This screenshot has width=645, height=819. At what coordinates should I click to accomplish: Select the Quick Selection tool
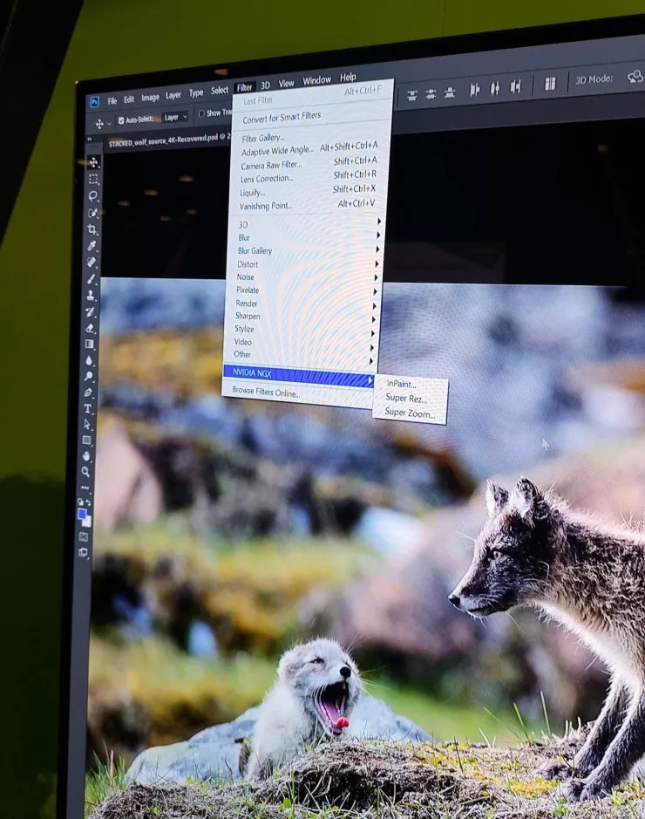click(93, 213)
